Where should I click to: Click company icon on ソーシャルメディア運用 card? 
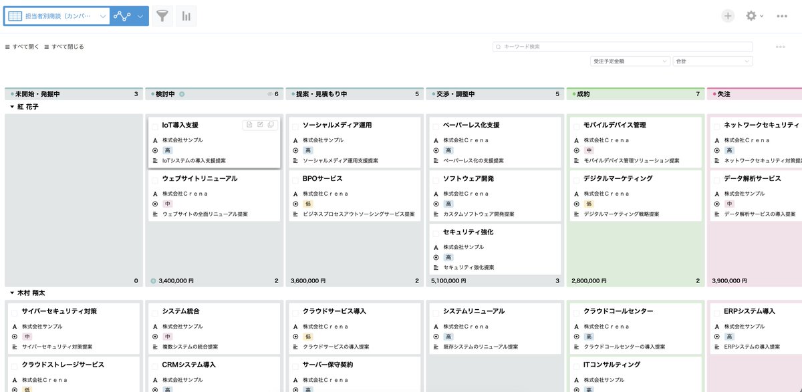pos(295,140)
